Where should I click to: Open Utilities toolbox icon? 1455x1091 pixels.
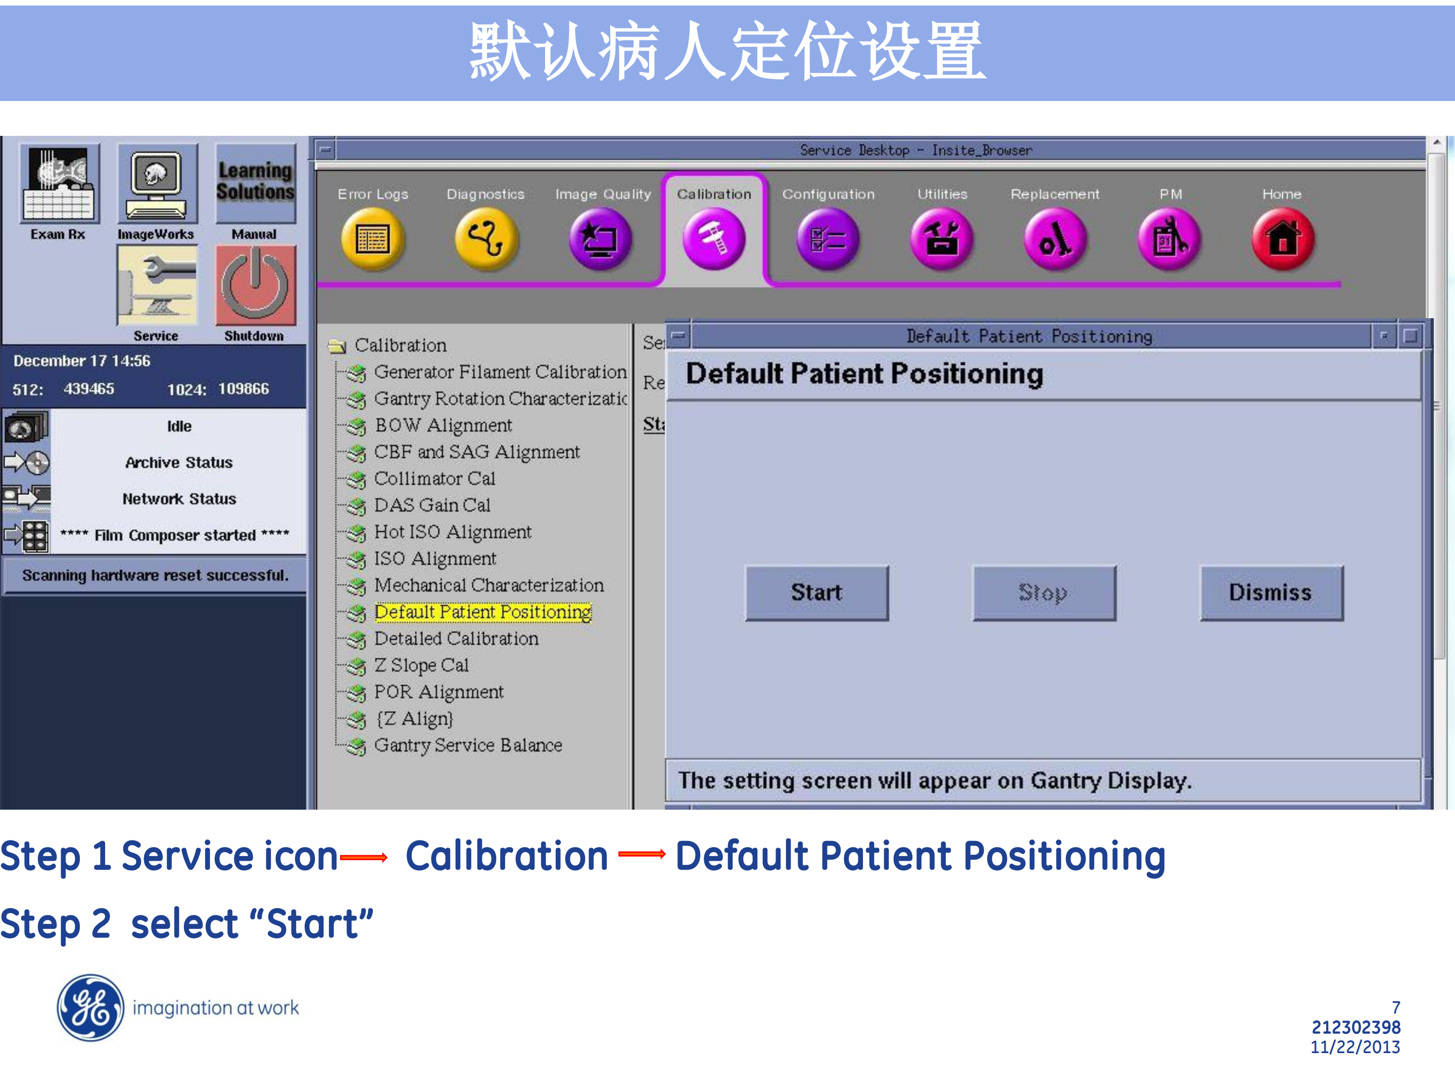coord(942,238)
